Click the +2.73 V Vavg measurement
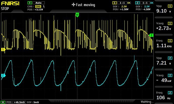The image size is (174, 104). (x=164, y=28)
